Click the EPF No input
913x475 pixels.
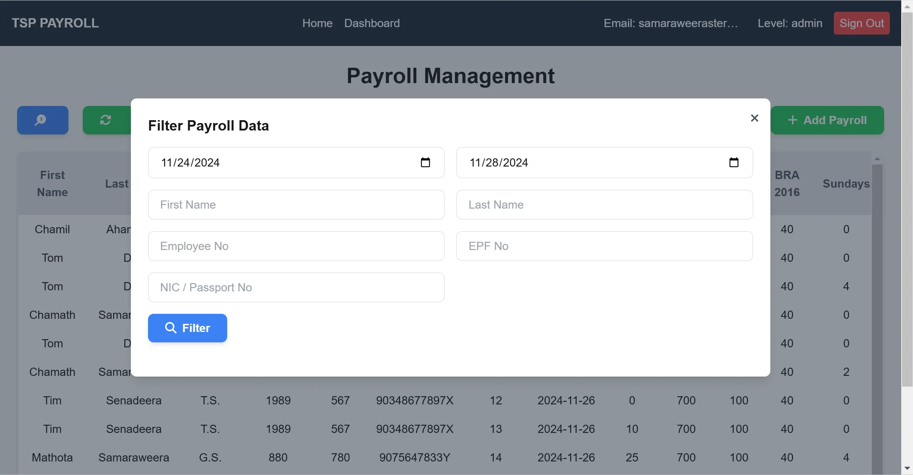tap(604, 246)
